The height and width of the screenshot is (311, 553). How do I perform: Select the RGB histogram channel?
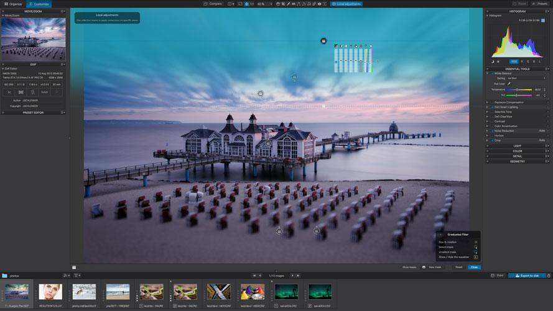pyautogui.click(x=514, y=62)
